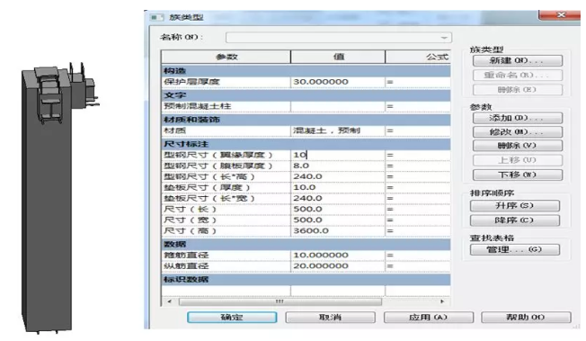Click the 新建 (N)... button
Viewport: 586px width, 341px height.
click(x=517, y=60)
